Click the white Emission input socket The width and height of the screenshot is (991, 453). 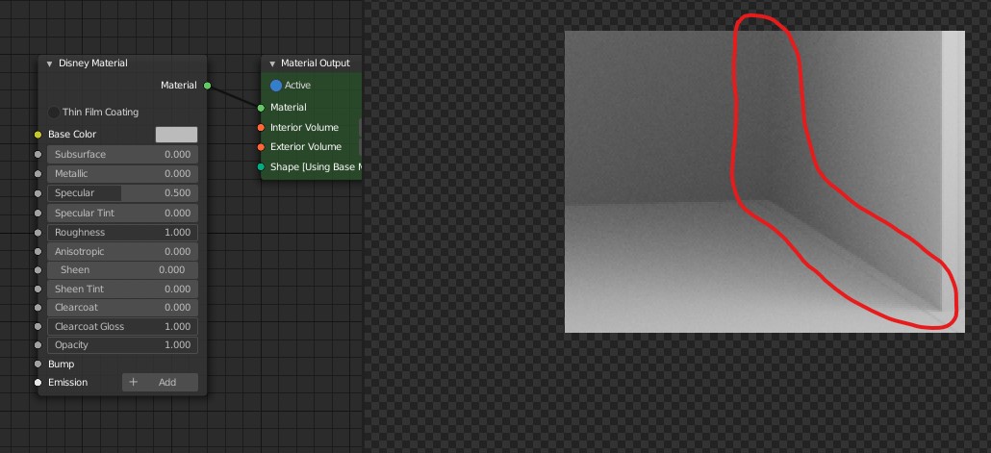click(38, 383)
